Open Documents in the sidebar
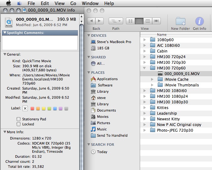This screenshot has height=170, width=212. pyautogui.click(x=103, y=110)
